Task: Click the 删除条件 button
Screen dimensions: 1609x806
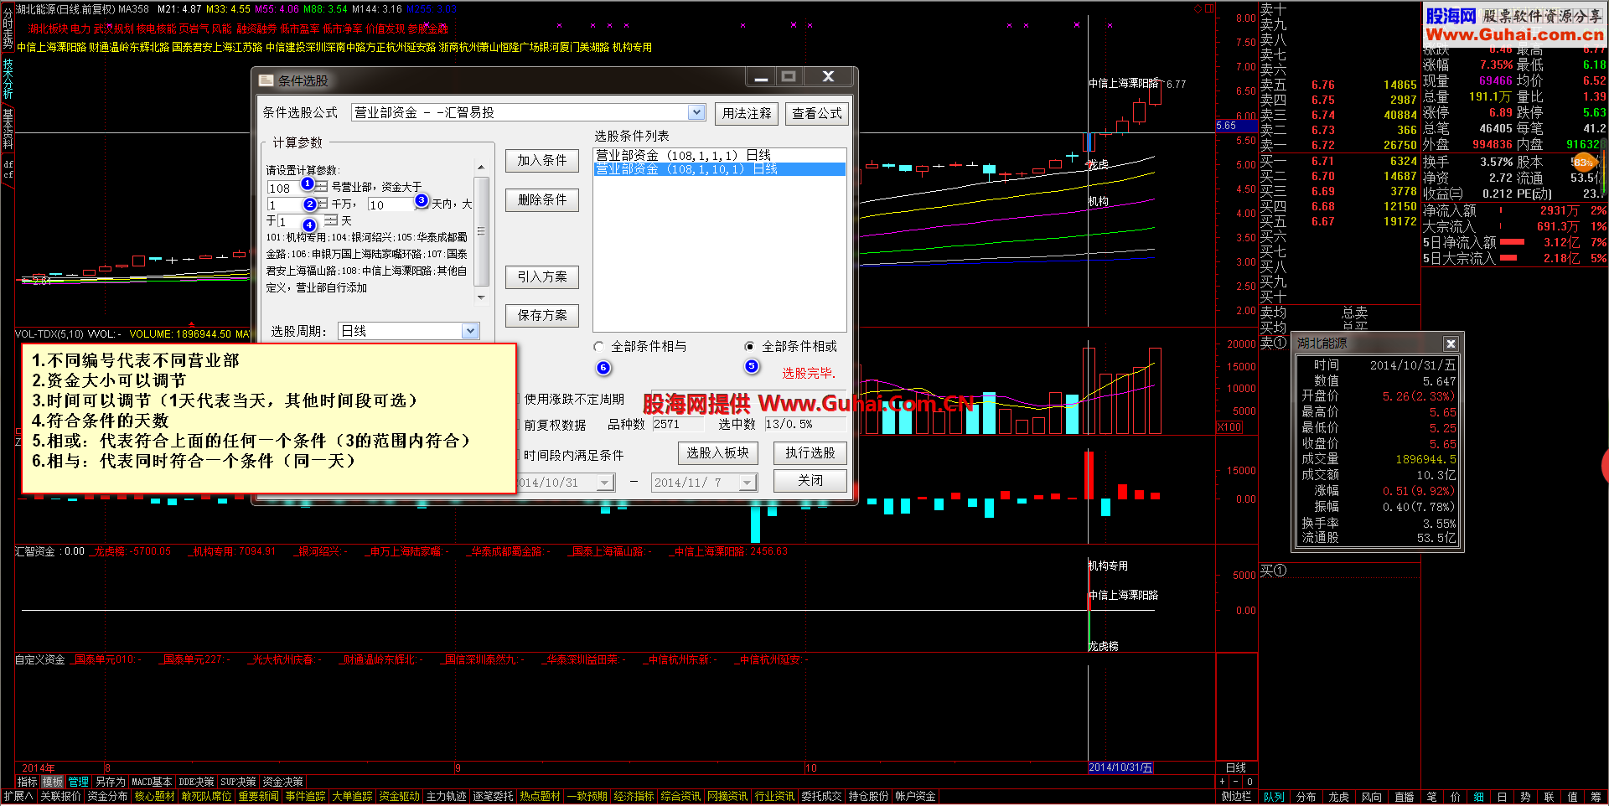Action: coord(542,200)
